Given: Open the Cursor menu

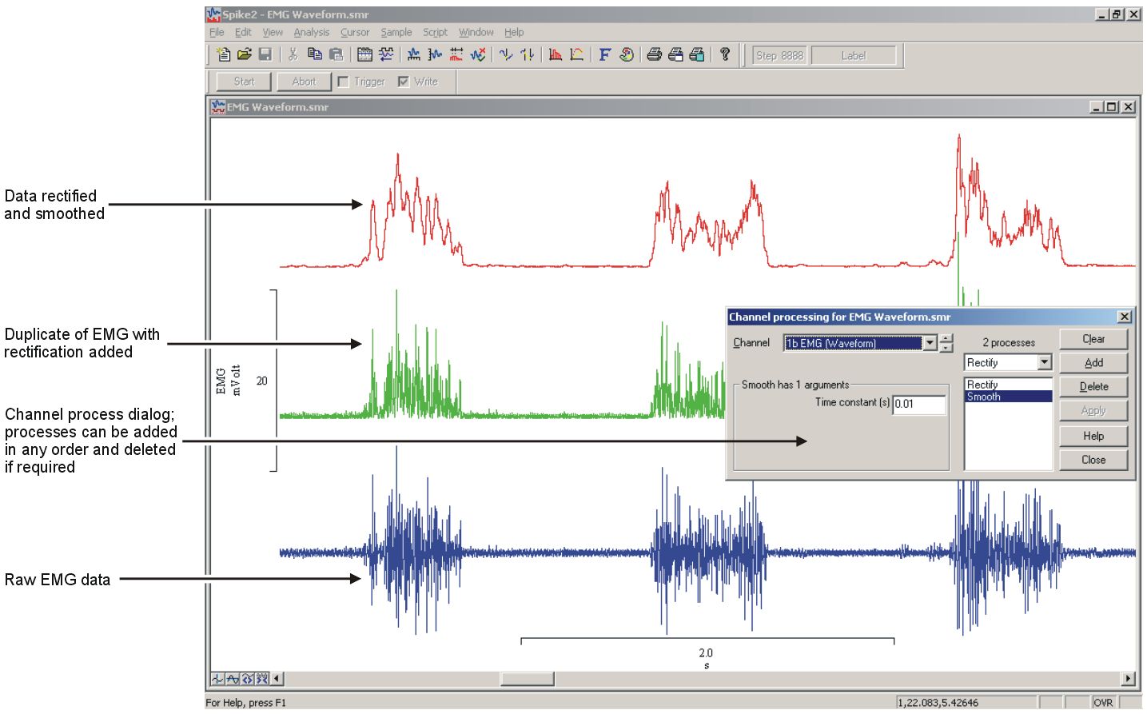Looking at the screenshot, I should click(x=355, y=33).
